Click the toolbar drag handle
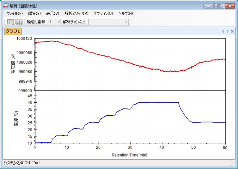238x169 pixels. click(x=5, y=22)
